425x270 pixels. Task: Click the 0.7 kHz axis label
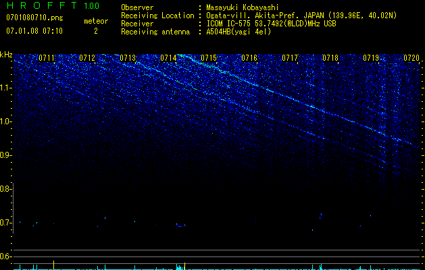click(5, 223)
